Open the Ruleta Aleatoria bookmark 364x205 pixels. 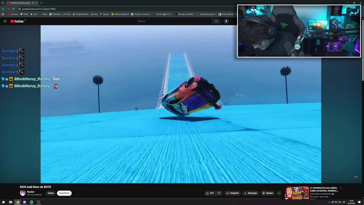click(227, 14)
